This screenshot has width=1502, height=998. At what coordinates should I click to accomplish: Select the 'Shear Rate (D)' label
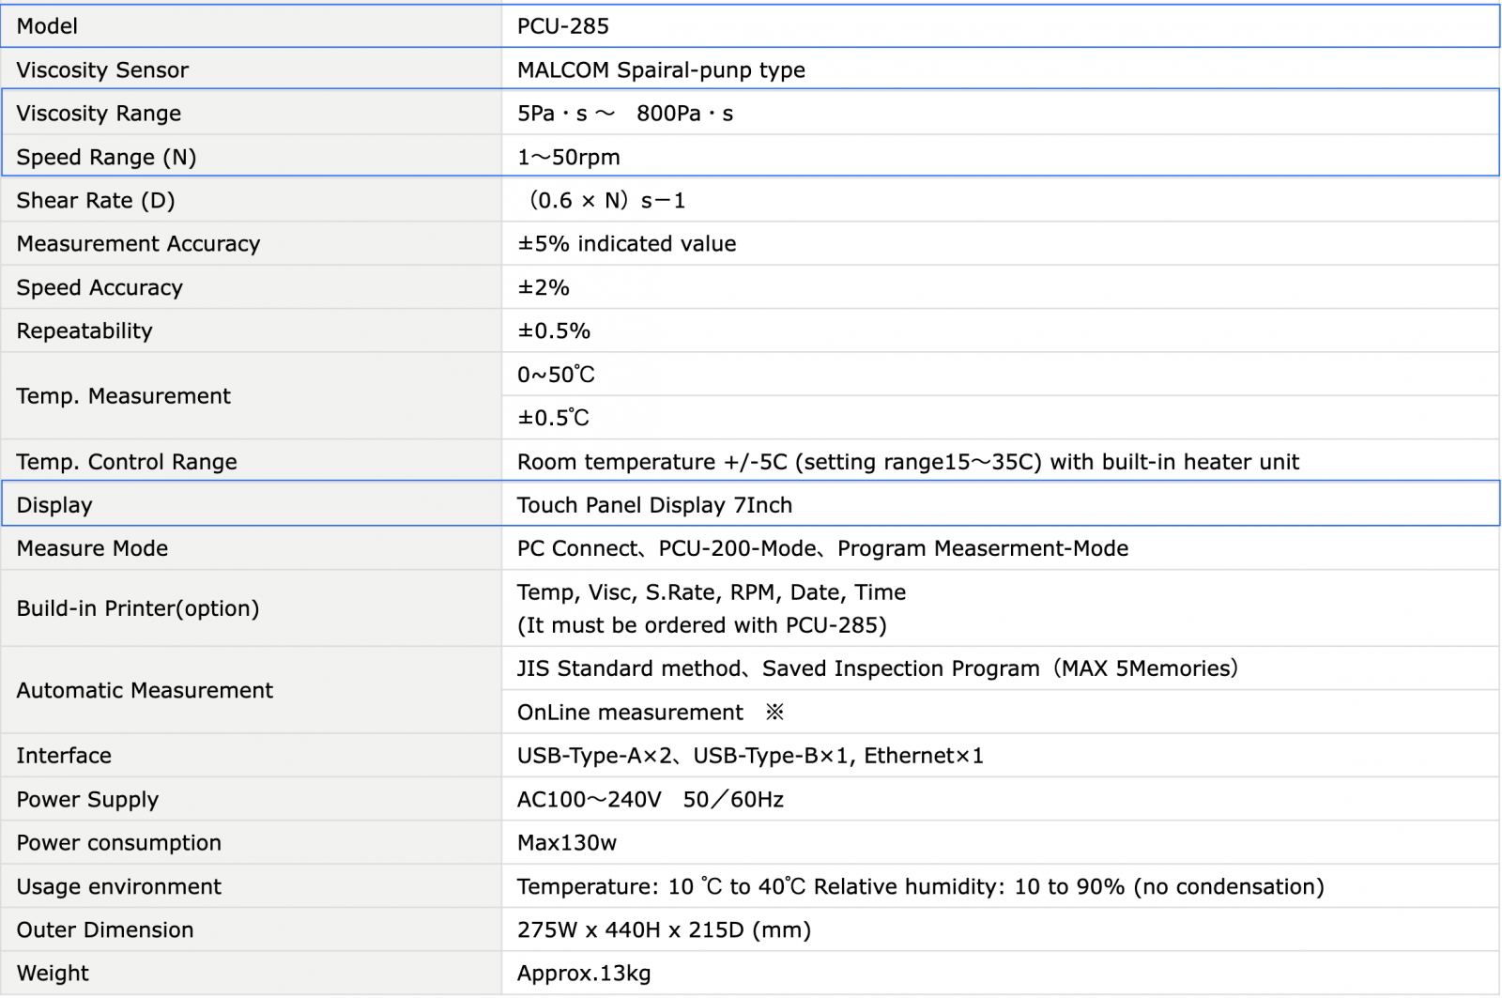(x=96, y=201)
